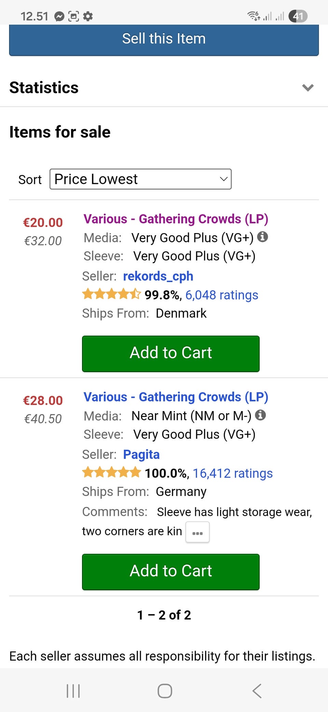
Task: Open seller rekords_cph profile
Action: pyautogui.click(x=158, y=276)
